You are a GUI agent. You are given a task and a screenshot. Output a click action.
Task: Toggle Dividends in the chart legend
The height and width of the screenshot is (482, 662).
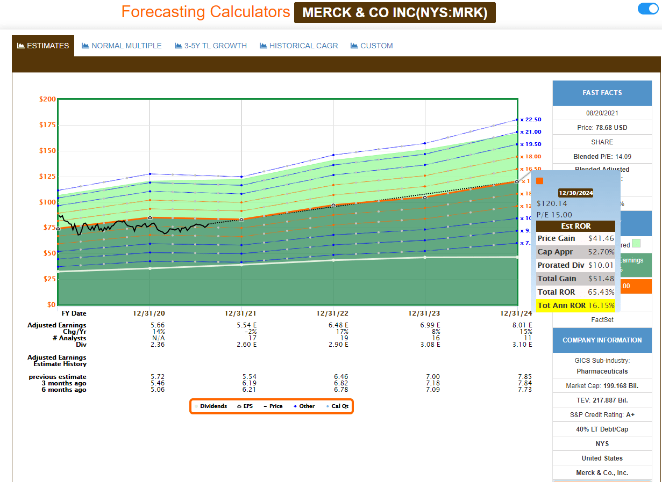coord(211,406)
